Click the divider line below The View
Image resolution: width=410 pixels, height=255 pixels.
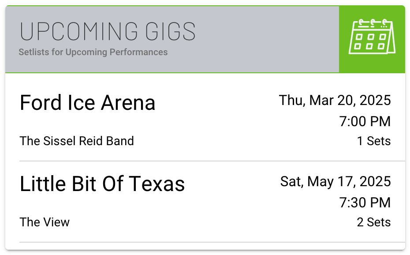coord(212,242)
